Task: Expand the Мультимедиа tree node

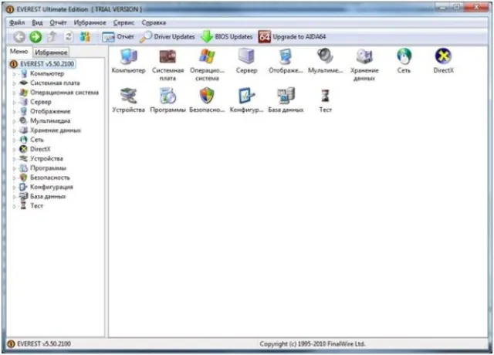Action: coord(14,121)
